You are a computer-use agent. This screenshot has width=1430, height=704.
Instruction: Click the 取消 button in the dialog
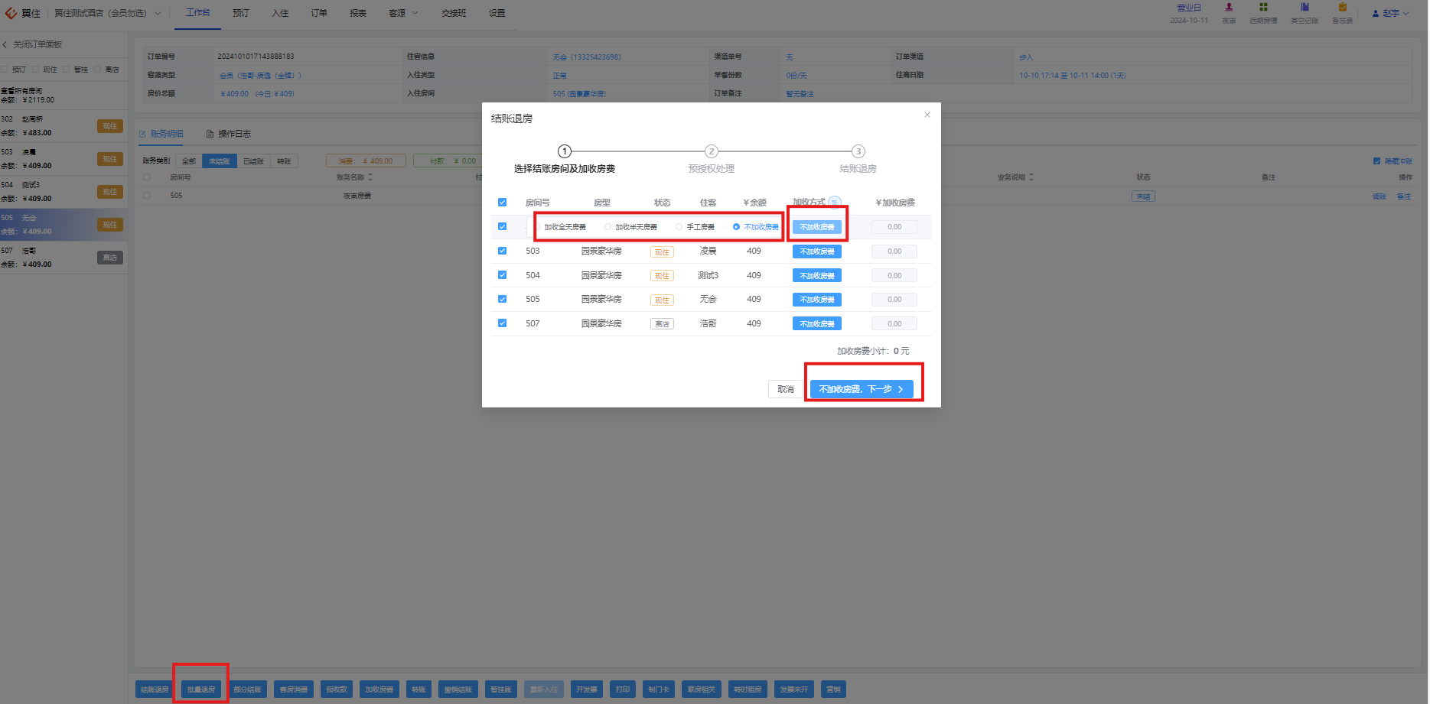click(x=786, y=389)
